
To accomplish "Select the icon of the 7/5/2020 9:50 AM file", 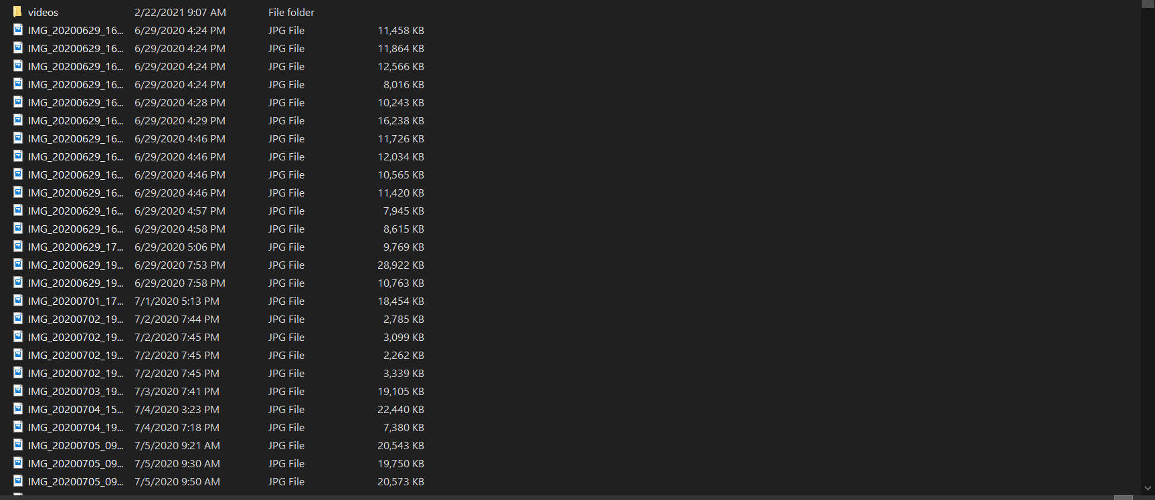I will pyautogui.click(x=18, y=481).
